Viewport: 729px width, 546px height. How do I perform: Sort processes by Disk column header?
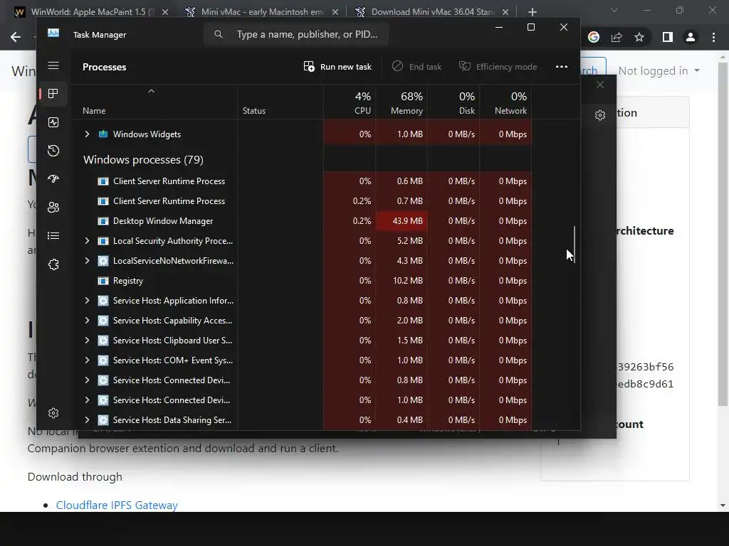point(453,102)
